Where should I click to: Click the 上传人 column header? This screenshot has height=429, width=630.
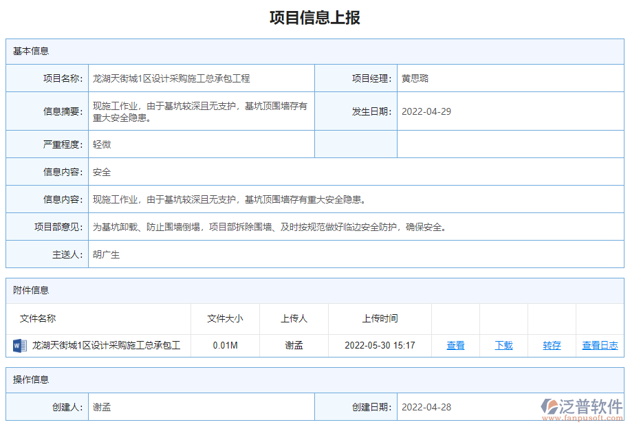click(294, 318)
